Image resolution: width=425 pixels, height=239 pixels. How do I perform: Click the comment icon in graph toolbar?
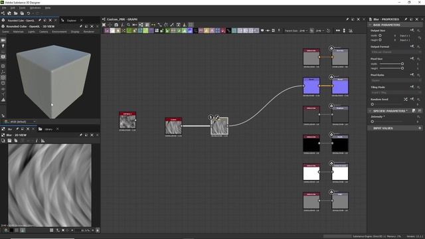tap(262, 31)
